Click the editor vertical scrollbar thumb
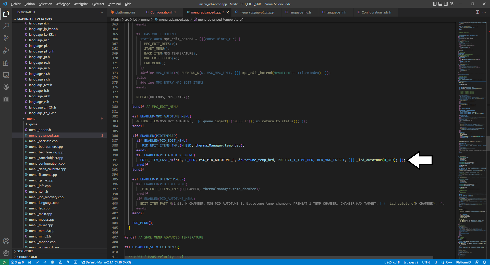 [488, 143]
